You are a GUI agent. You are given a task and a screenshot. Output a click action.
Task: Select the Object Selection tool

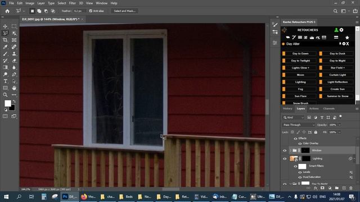(14, 33)
